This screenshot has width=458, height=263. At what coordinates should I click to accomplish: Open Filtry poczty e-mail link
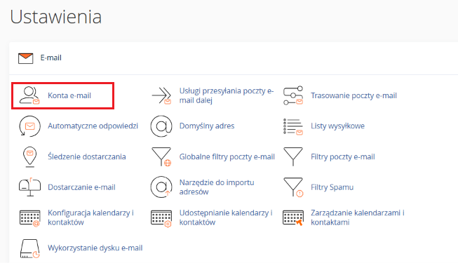click(x=343, y=156)
